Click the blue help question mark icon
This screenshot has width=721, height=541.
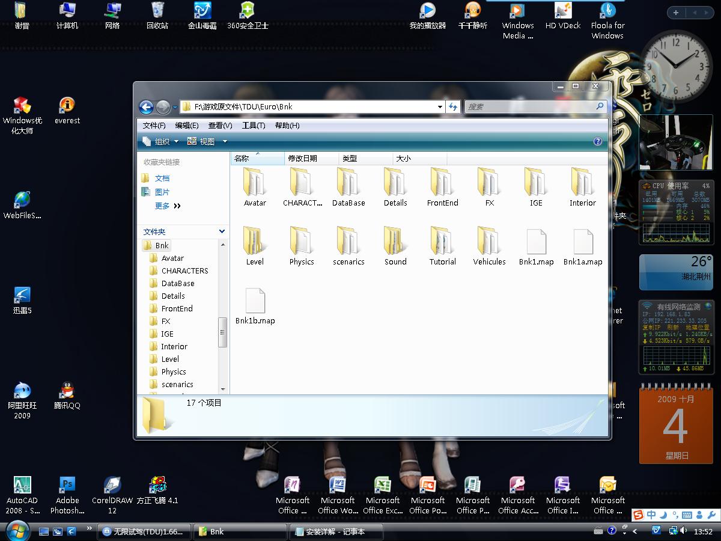click(597, 141)
